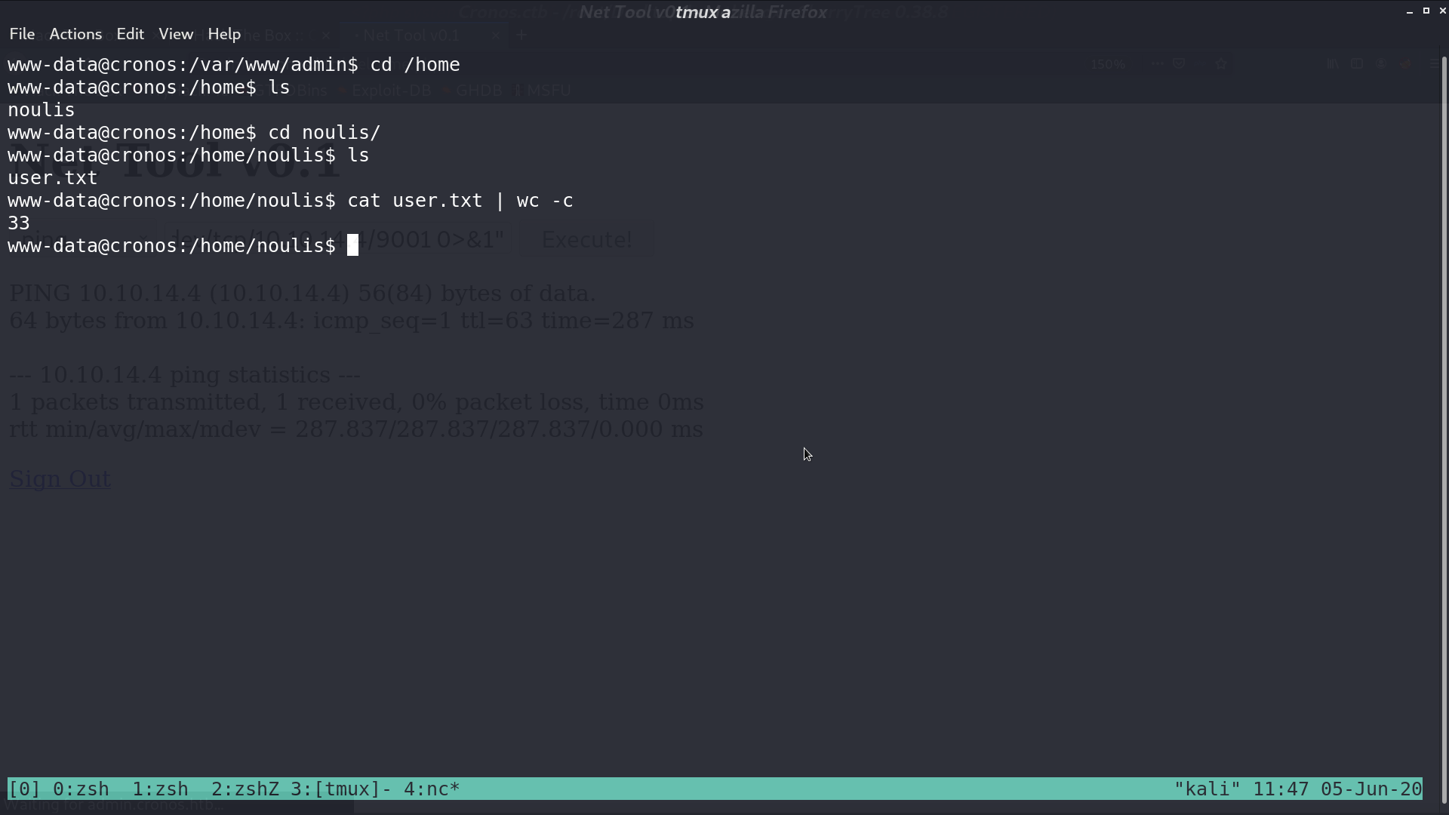
Task: Select tmux window 2:zshZ
Action: 245,789
